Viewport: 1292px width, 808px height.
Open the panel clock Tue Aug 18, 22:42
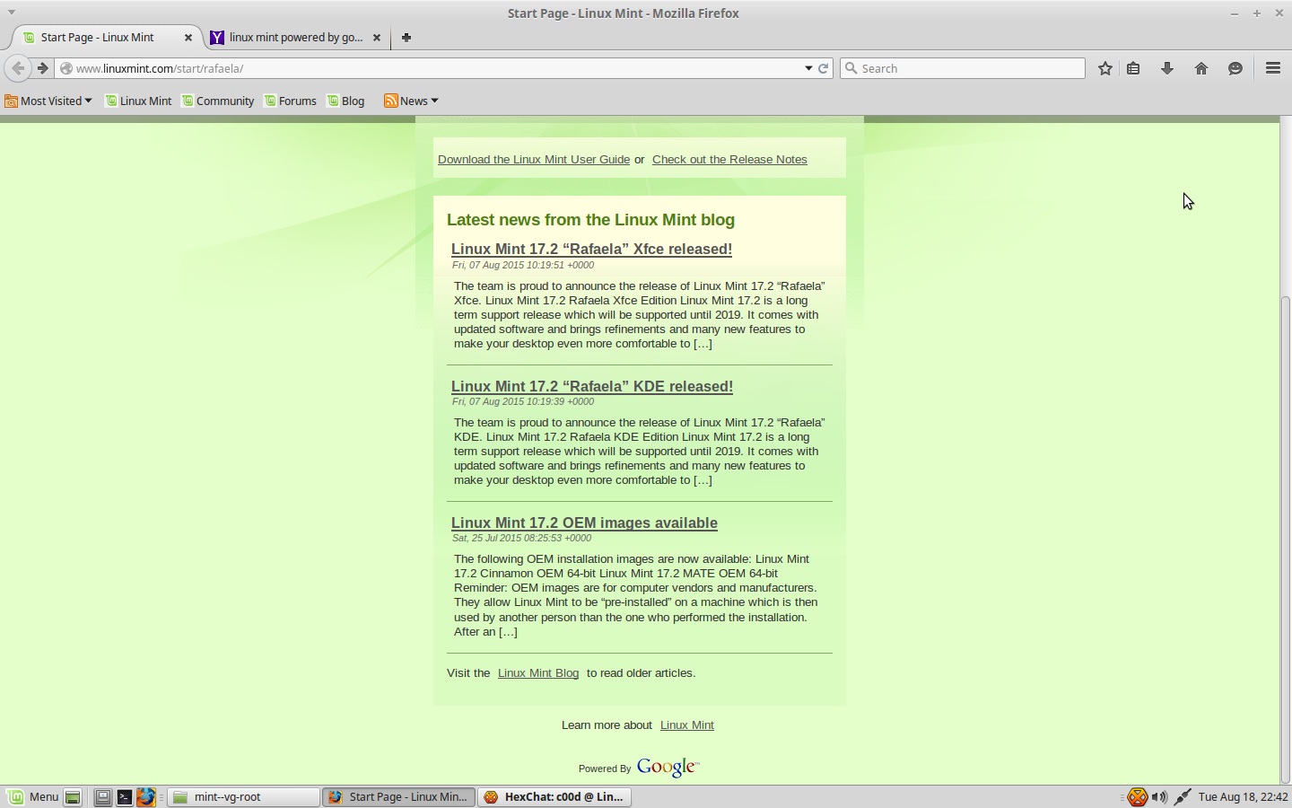point(1243,796)
